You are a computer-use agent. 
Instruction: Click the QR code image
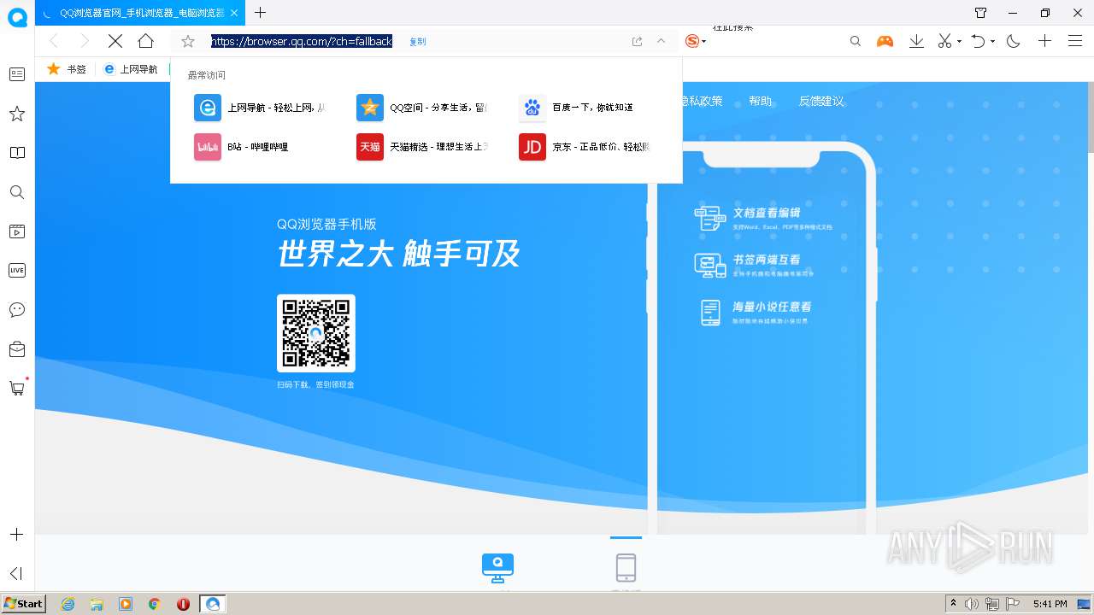(316, 333)
